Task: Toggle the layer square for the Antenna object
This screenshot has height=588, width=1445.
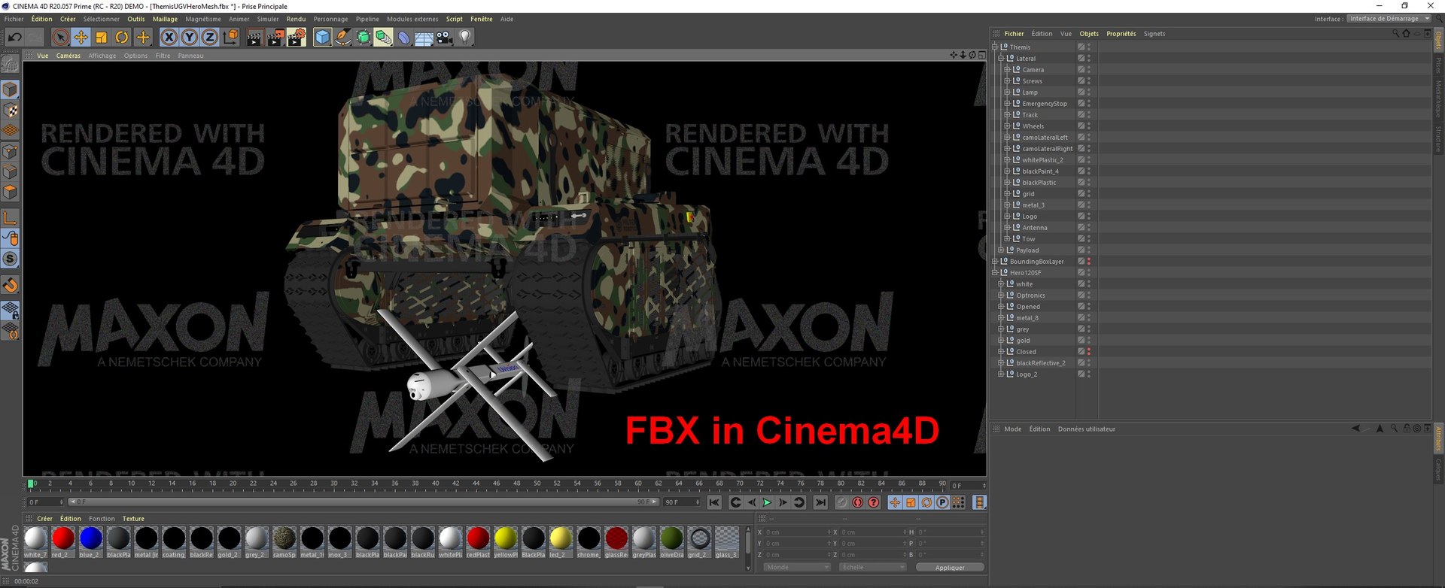Action: (1081, 227)
